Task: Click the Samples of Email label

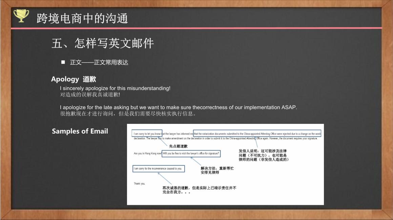Action: click(x=80, y=131)
